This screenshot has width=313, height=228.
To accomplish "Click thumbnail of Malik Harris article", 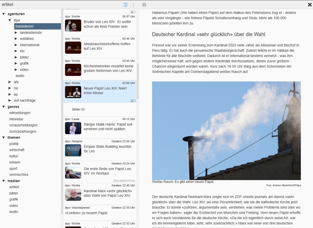I will (x=73, y=128).
